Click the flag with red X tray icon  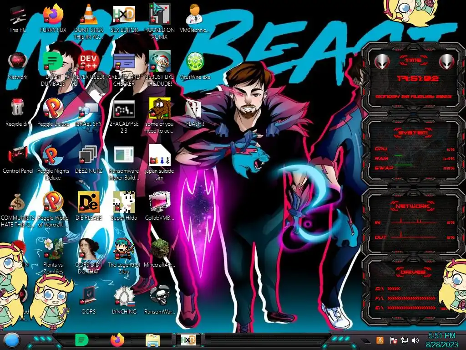(393, 340)
